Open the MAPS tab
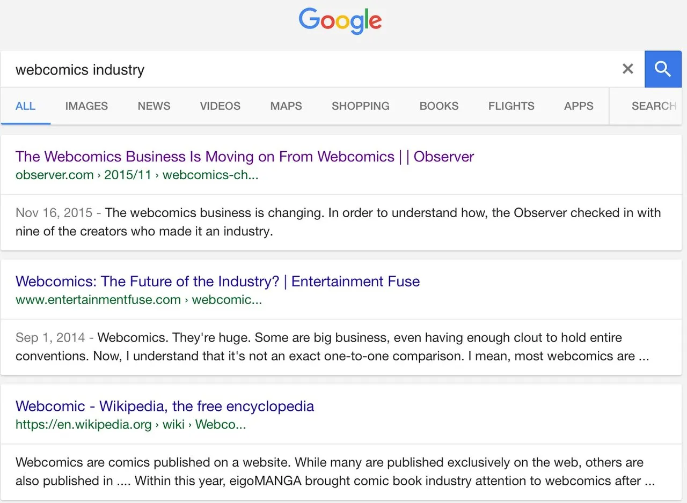 [x=286, y=106]
